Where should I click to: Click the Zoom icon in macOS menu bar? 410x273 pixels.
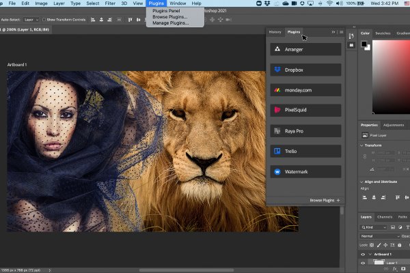click(x=259, y=3)
